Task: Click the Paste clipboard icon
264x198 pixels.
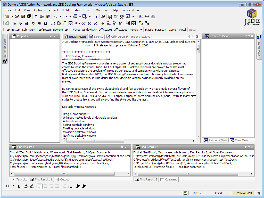Action: (x=48, y=16)
